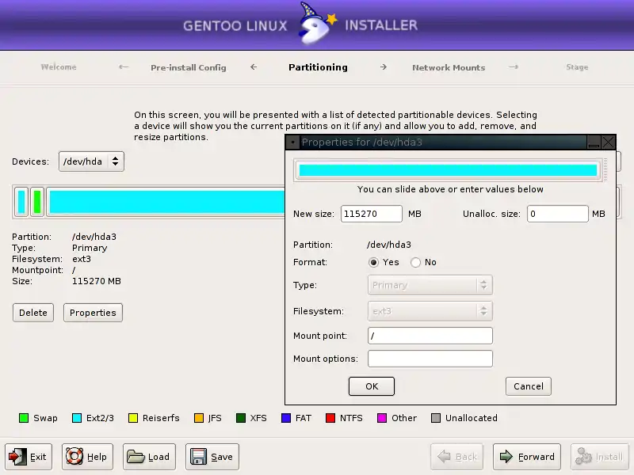Click the Forward arrow icon

click(505, 457)
